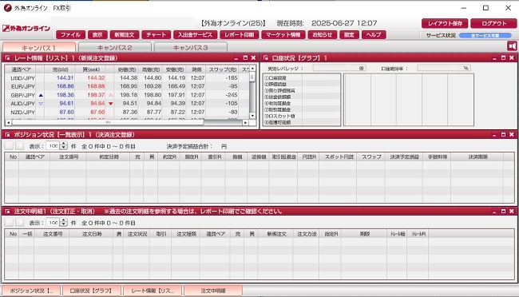
Task: Switch to the キャンバス1 tab
Action: pyautogui.click(x=39, y=47)
